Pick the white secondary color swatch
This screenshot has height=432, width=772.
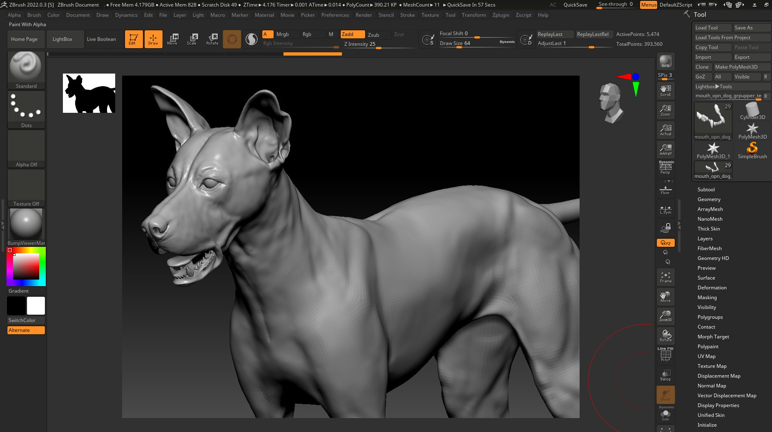(x=36, y=306)
